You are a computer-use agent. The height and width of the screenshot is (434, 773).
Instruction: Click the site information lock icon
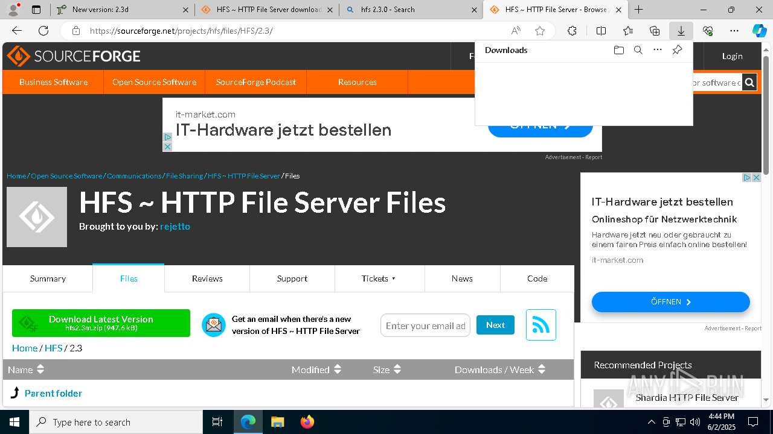pos(76,31)
